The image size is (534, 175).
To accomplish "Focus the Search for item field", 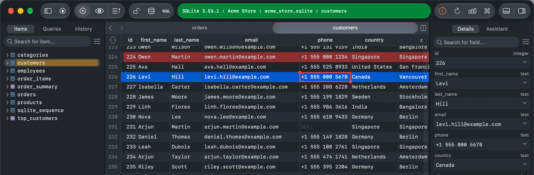I will point(47,41).
